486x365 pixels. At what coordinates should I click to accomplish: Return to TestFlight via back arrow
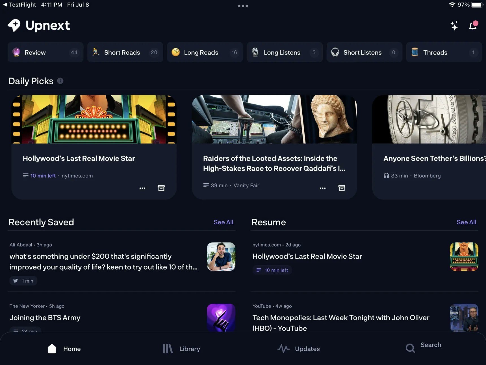tap(19, 5)
